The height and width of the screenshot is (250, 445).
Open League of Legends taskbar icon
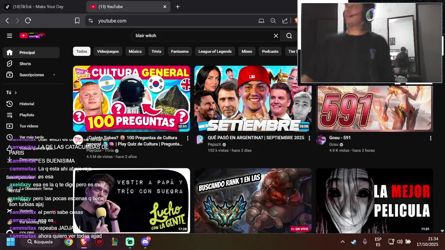pyautogui.click(x=114, y=242)
